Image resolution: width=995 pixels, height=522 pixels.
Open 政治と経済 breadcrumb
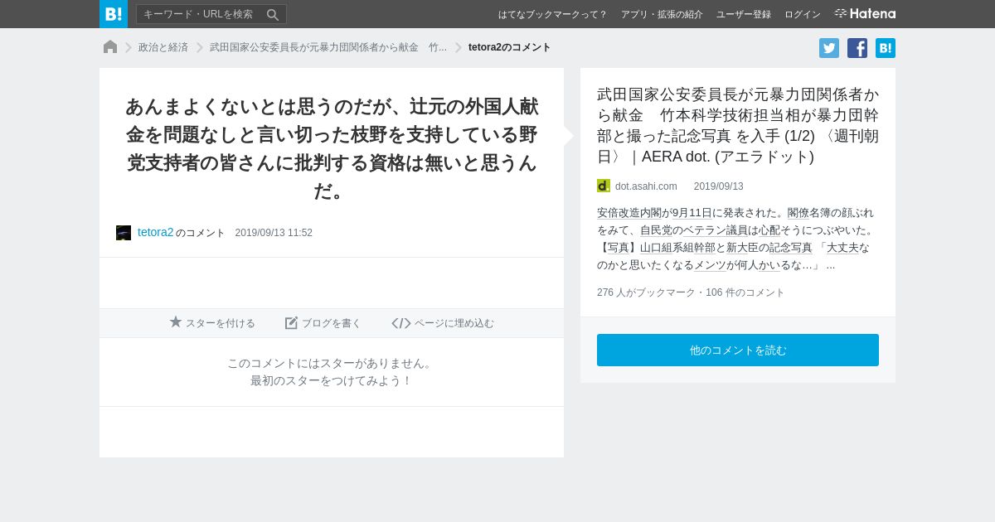[163, 47]
